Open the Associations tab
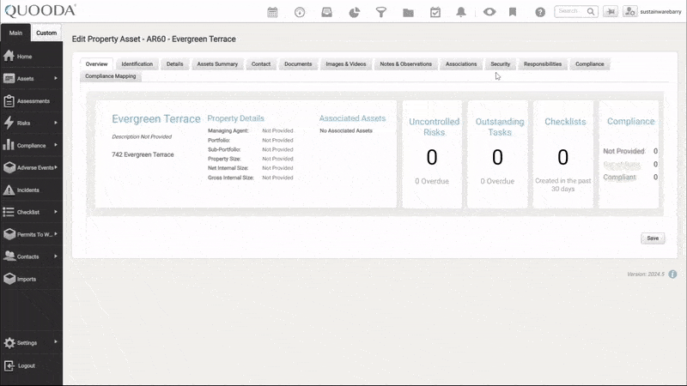Screen dimensions: 687x386 point(461,63)
